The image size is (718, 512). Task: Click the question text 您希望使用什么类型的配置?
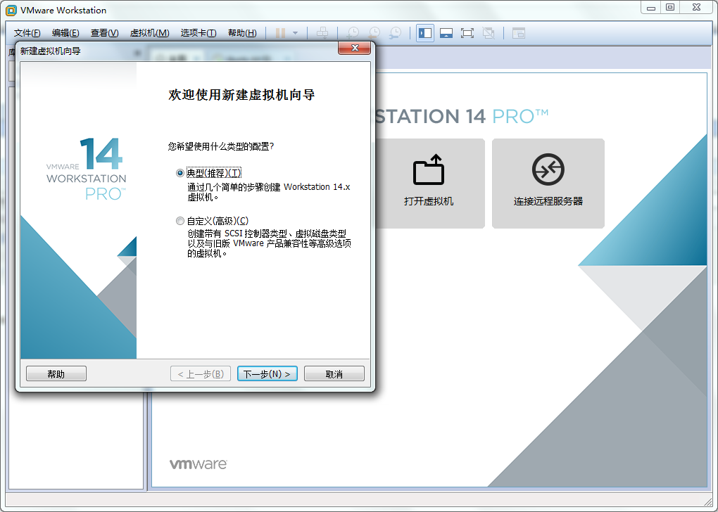pyautogui.click(x=221, y=146)
